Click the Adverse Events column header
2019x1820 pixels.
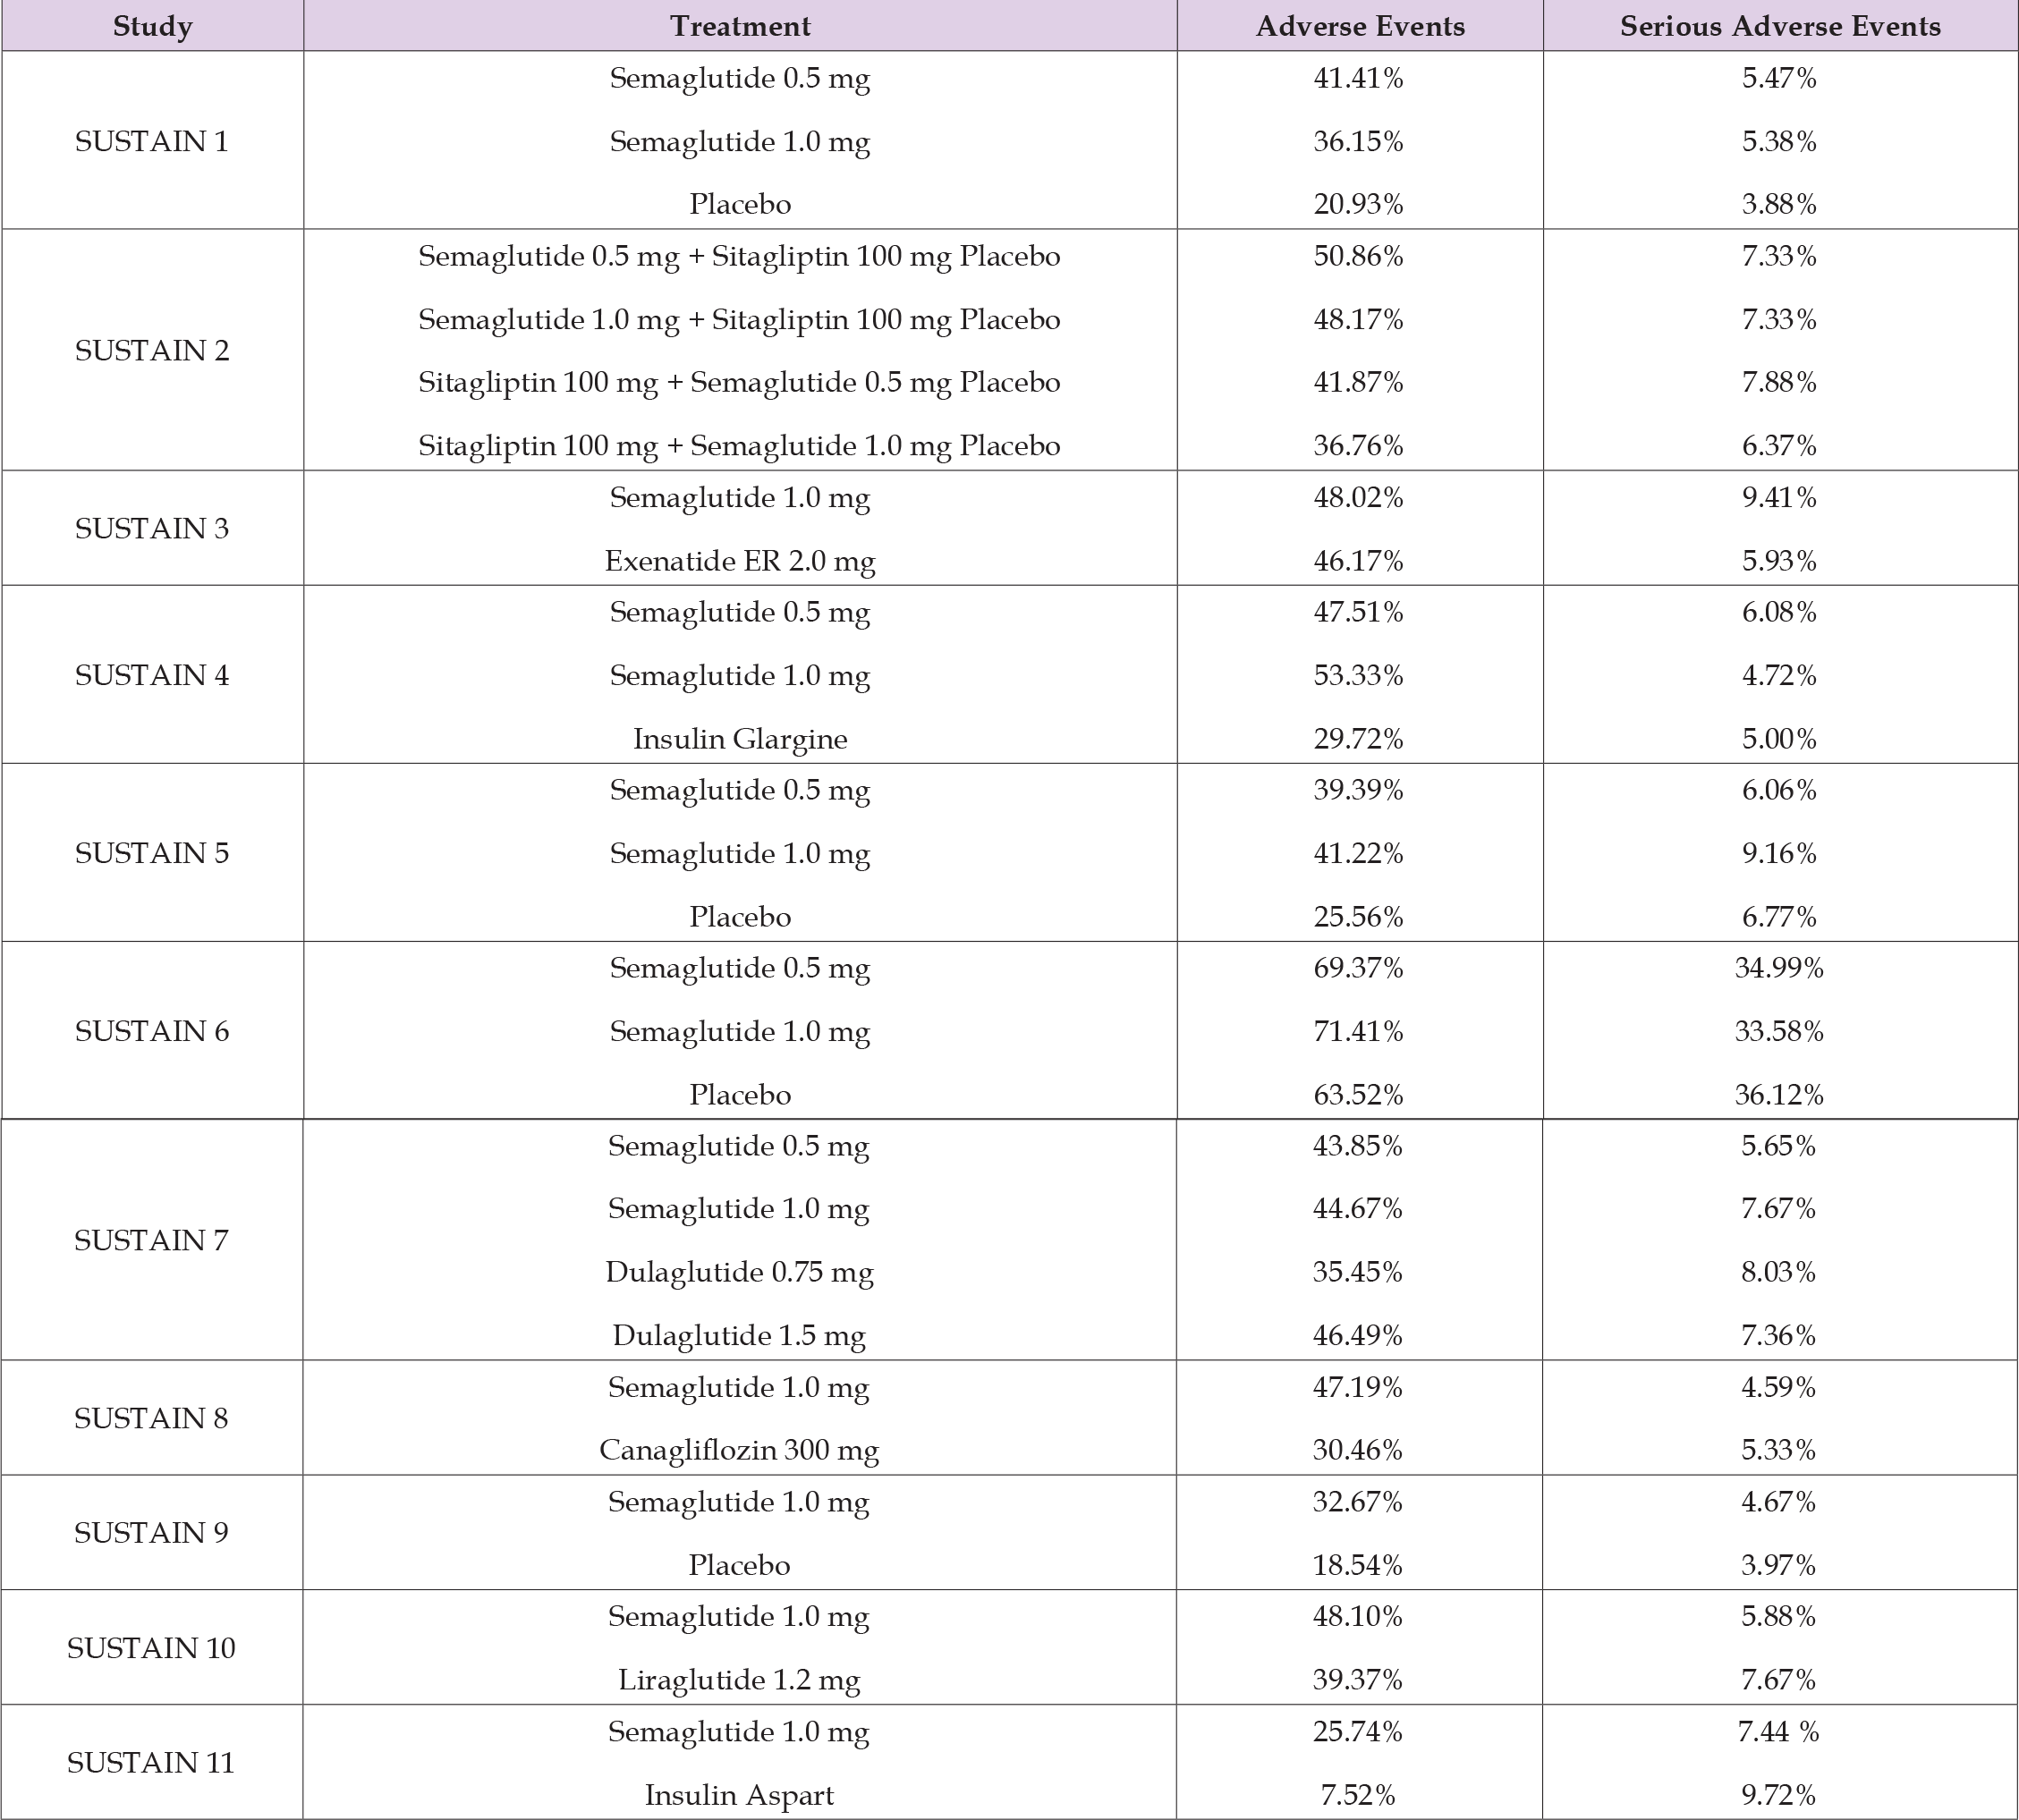[x=1360, y=26]
